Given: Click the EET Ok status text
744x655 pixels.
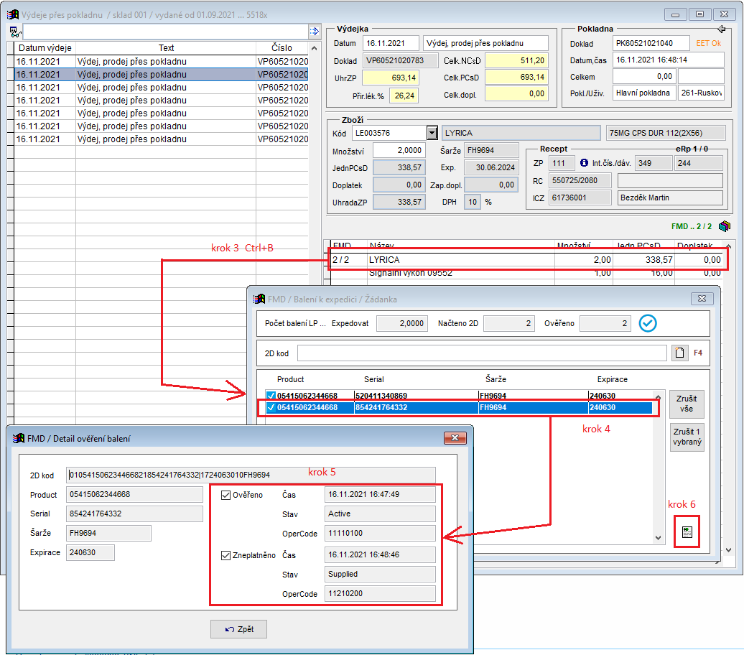Looking at the screenshot, I should pos(708,43).
